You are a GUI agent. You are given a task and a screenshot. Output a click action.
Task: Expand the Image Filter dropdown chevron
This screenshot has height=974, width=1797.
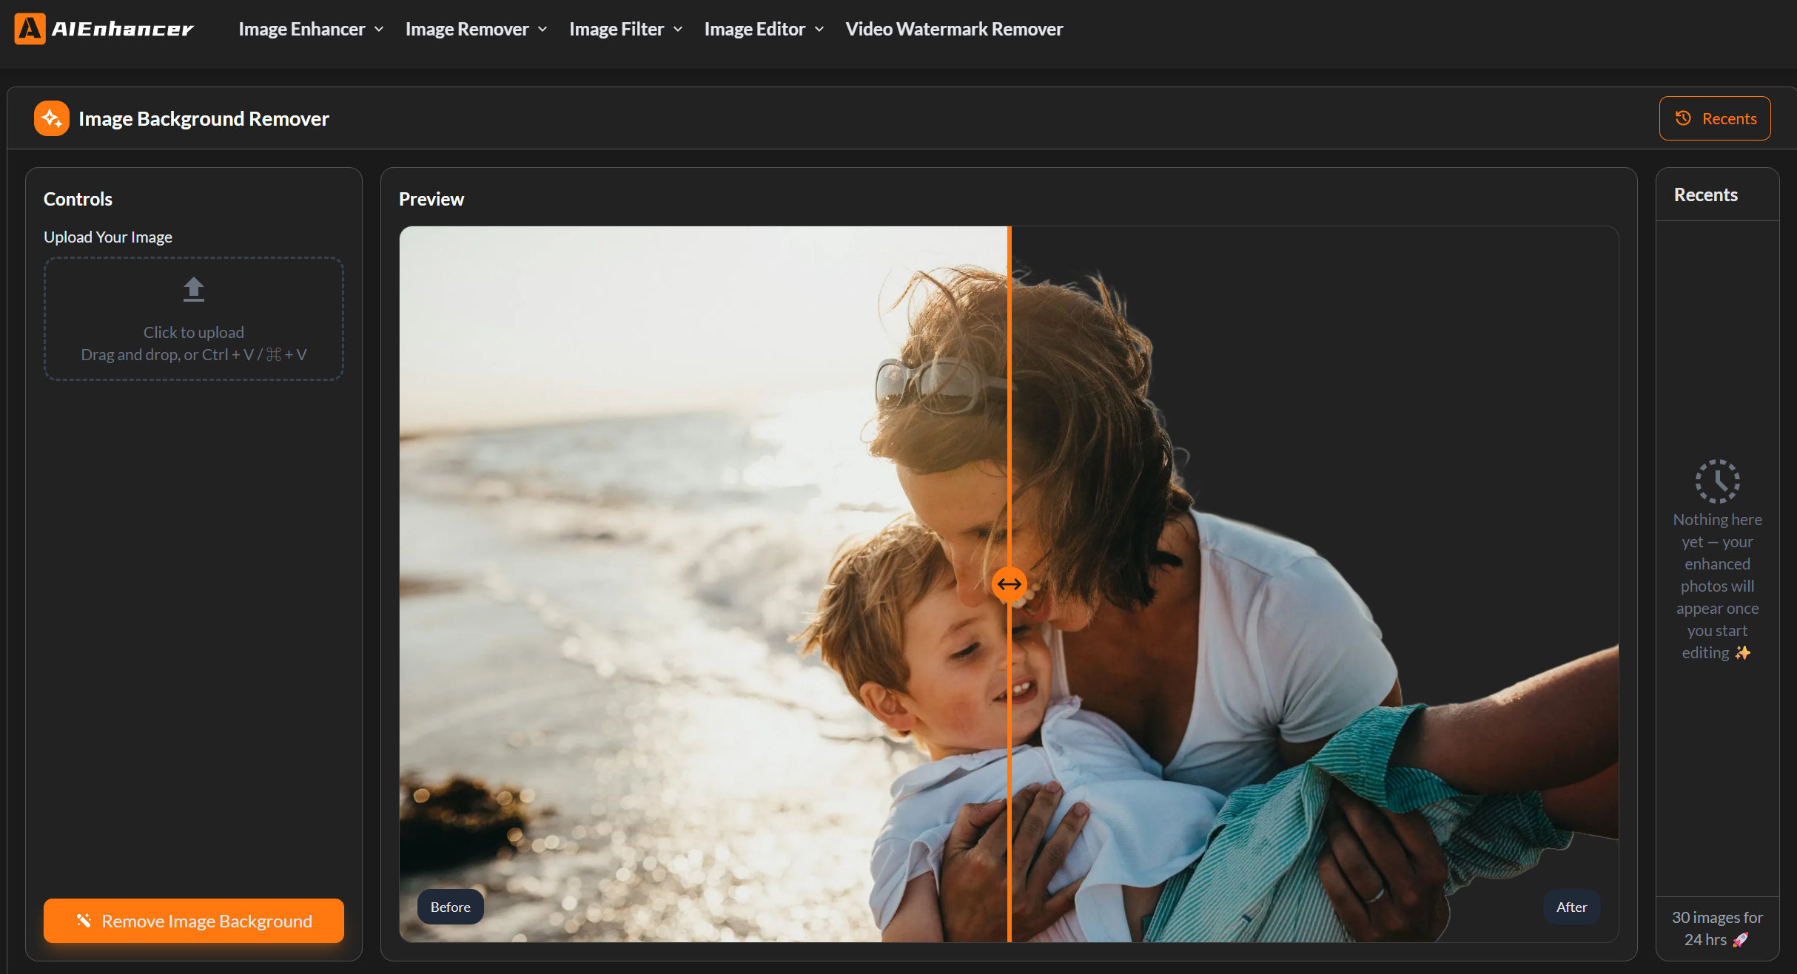click(678, 30)
